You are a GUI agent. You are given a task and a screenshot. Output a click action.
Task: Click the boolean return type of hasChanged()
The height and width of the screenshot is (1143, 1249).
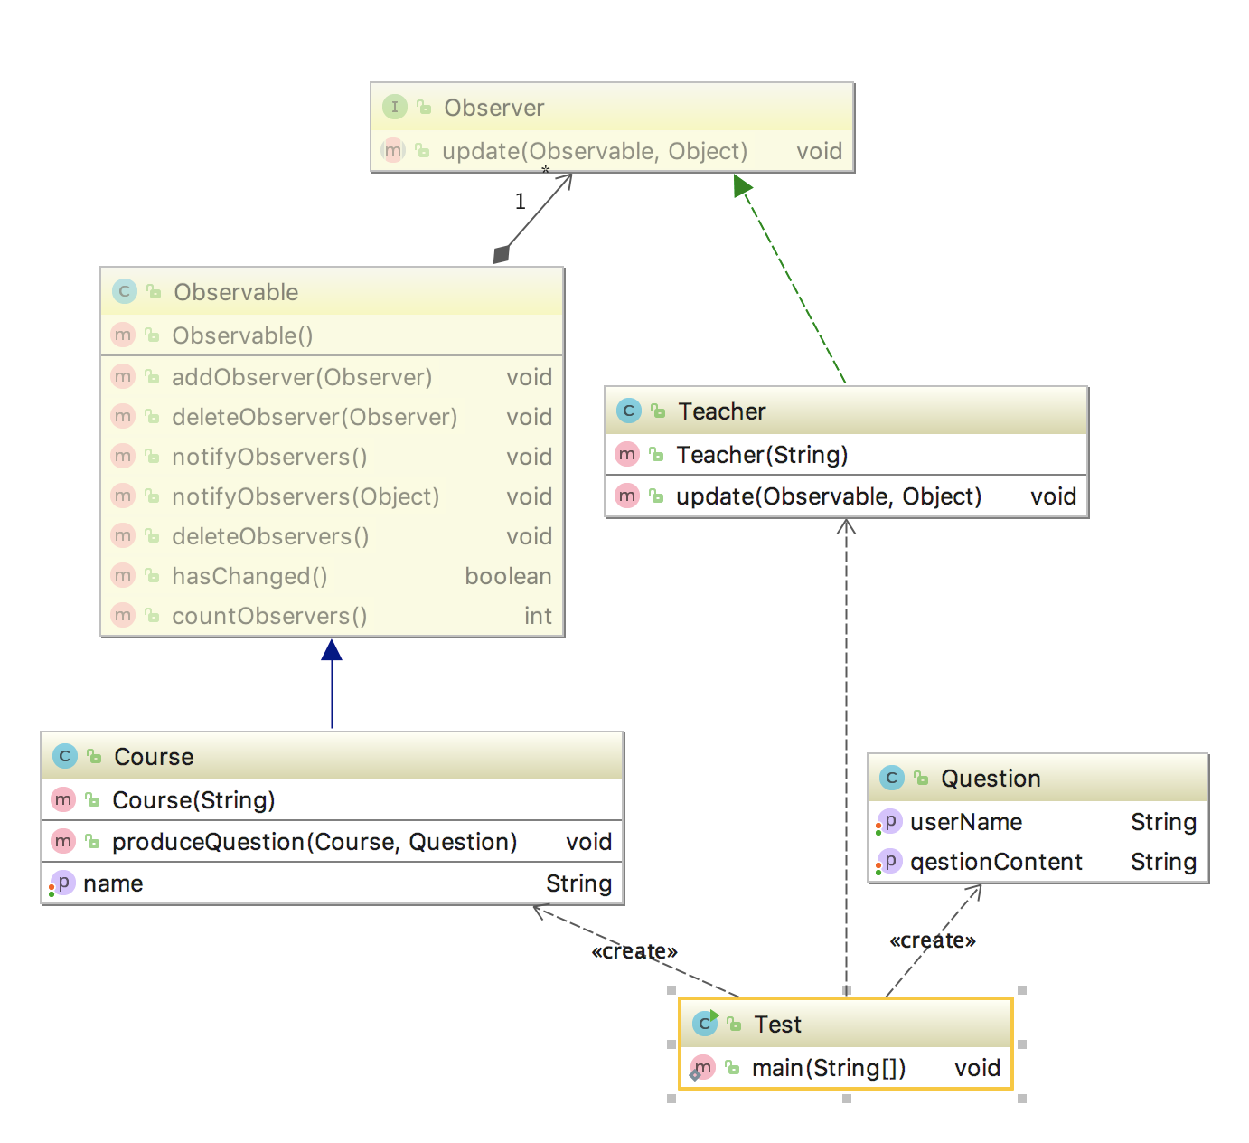tap(508, 576)
